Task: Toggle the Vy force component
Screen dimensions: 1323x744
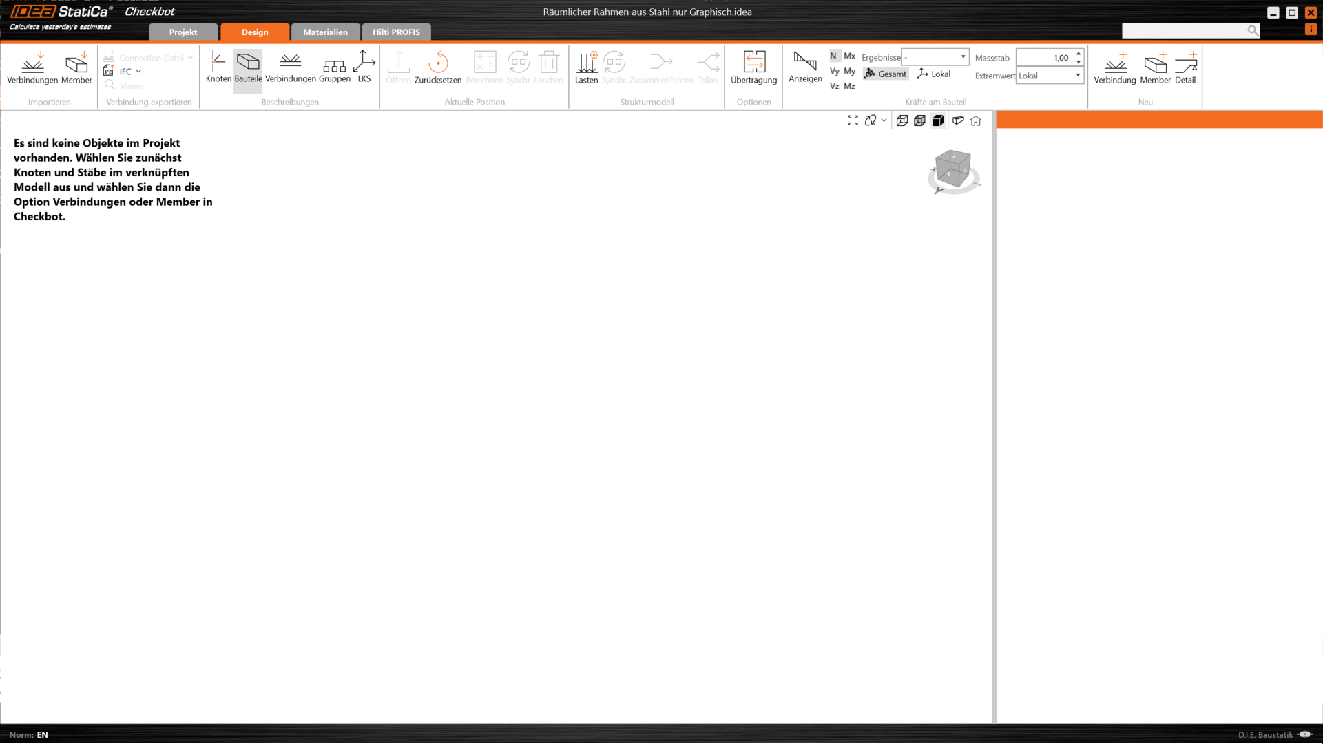Action: click(x=834, y=71)
